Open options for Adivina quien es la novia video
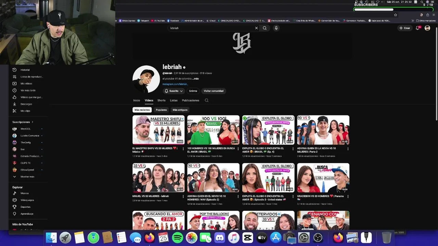Viewport: 438px width, 246px height. [348, 149]
